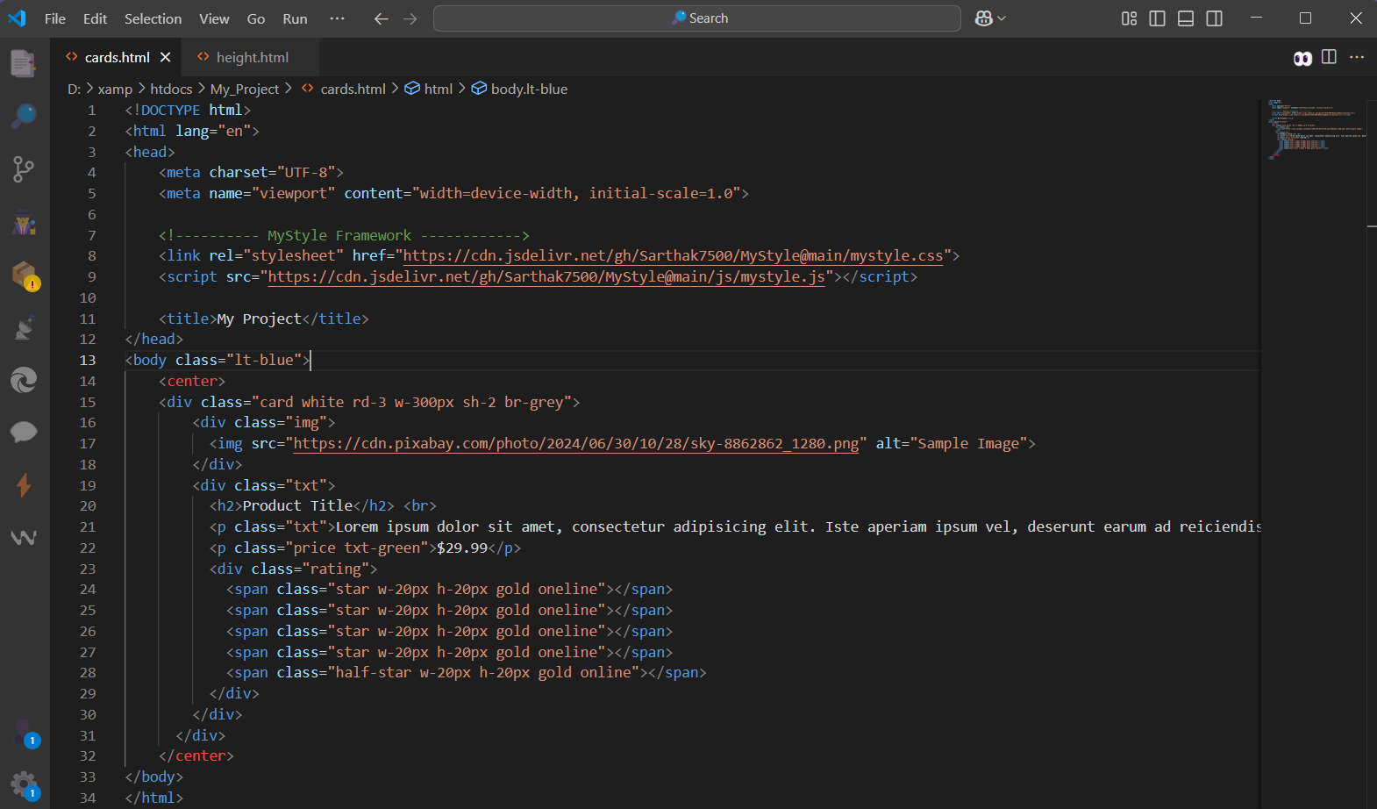
Task: Open the Selection menu
Action: coord(153,18)
